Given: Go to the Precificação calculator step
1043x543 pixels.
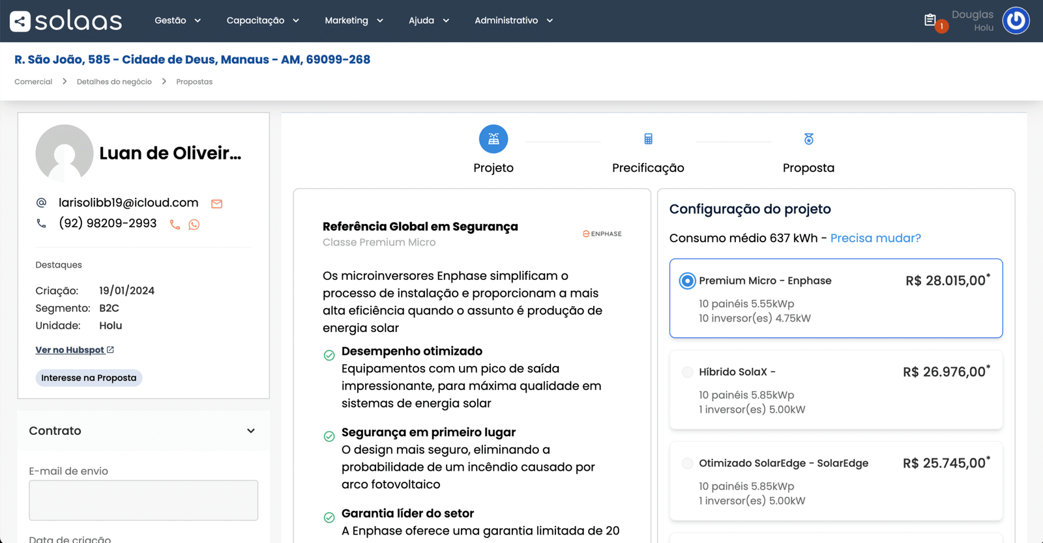Looking at the screenshot, I should pyautogui.click(x=648, y=139).
